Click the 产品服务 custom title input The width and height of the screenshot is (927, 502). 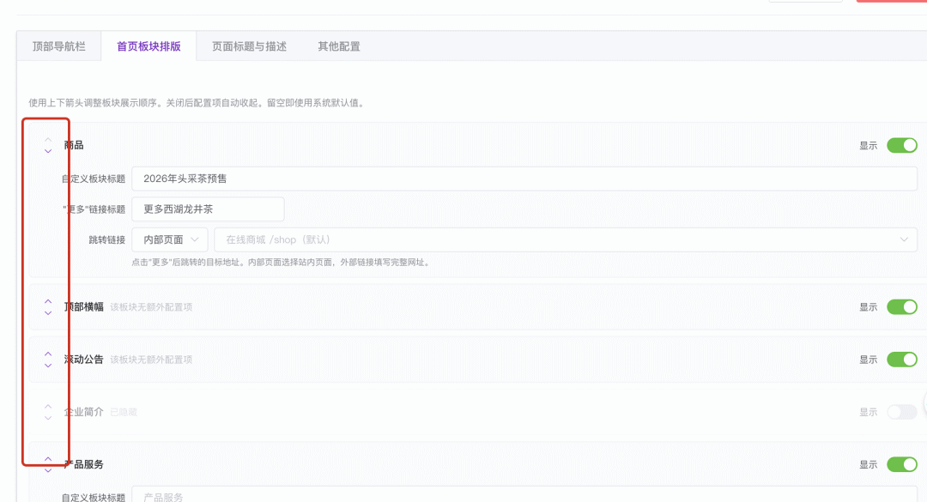(524, 494)
